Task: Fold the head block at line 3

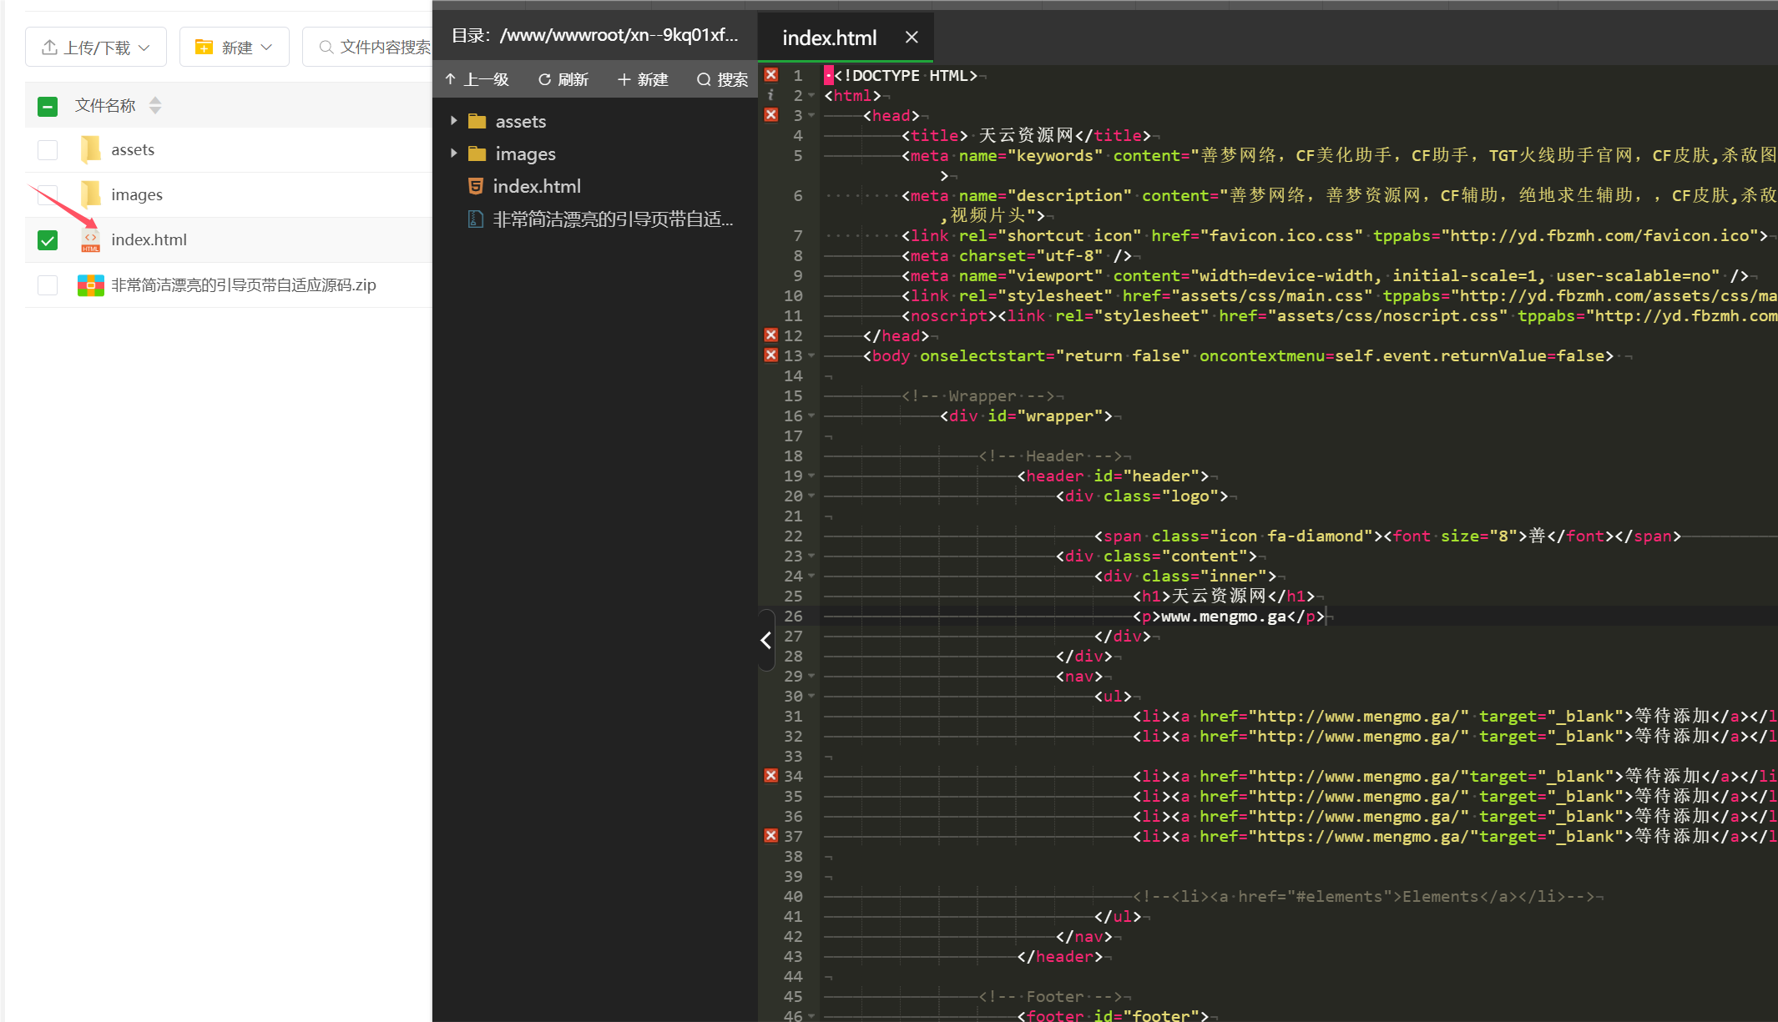Action: pos(811,115)
